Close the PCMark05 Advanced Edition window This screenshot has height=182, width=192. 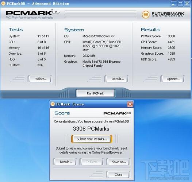tap(187, 4)
